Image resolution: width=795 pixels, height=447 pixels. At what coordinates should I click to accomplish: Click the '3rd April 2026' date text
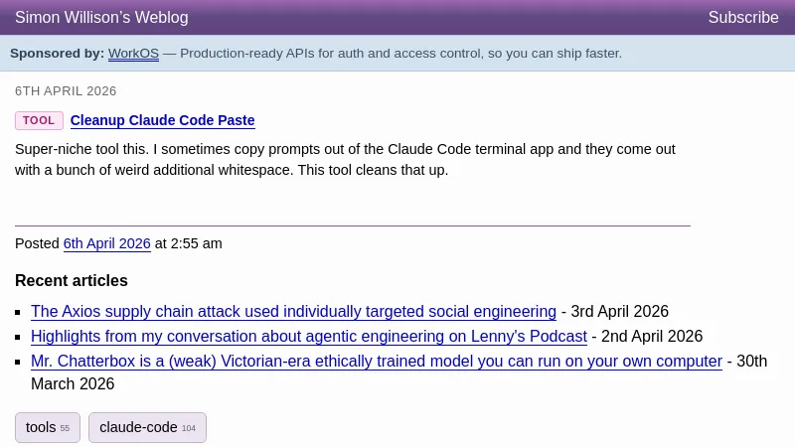tap(619, 312)
